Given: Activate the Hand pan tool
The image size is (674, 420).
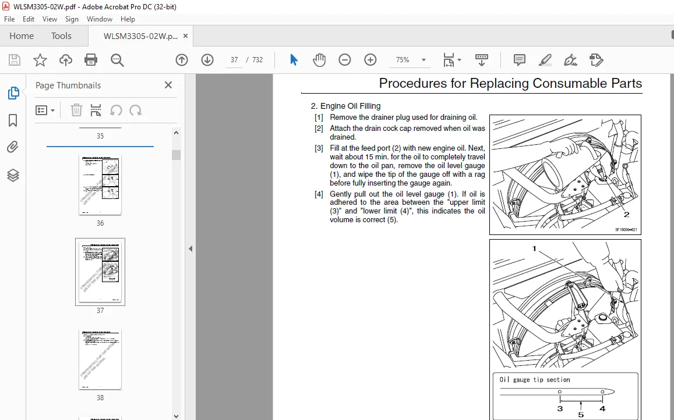Looking at the screenshot, I should pyautogui.click(x=319, y=60).
